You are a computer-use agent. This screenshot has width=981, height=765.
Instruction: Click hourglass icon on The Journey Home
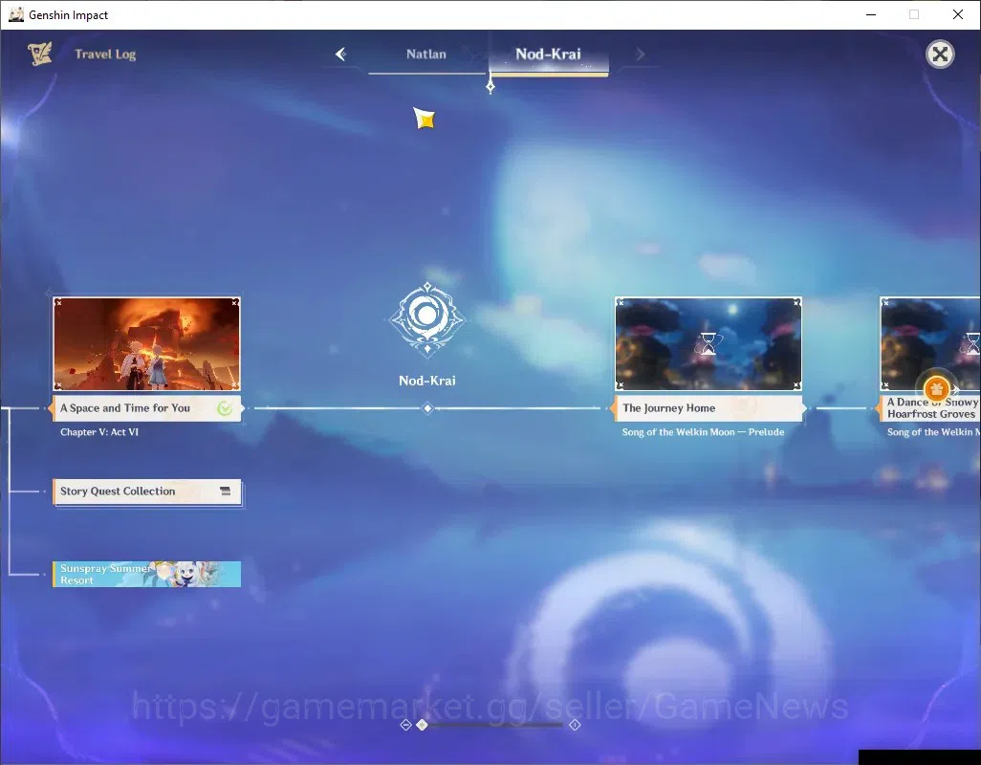coord(708,344)
